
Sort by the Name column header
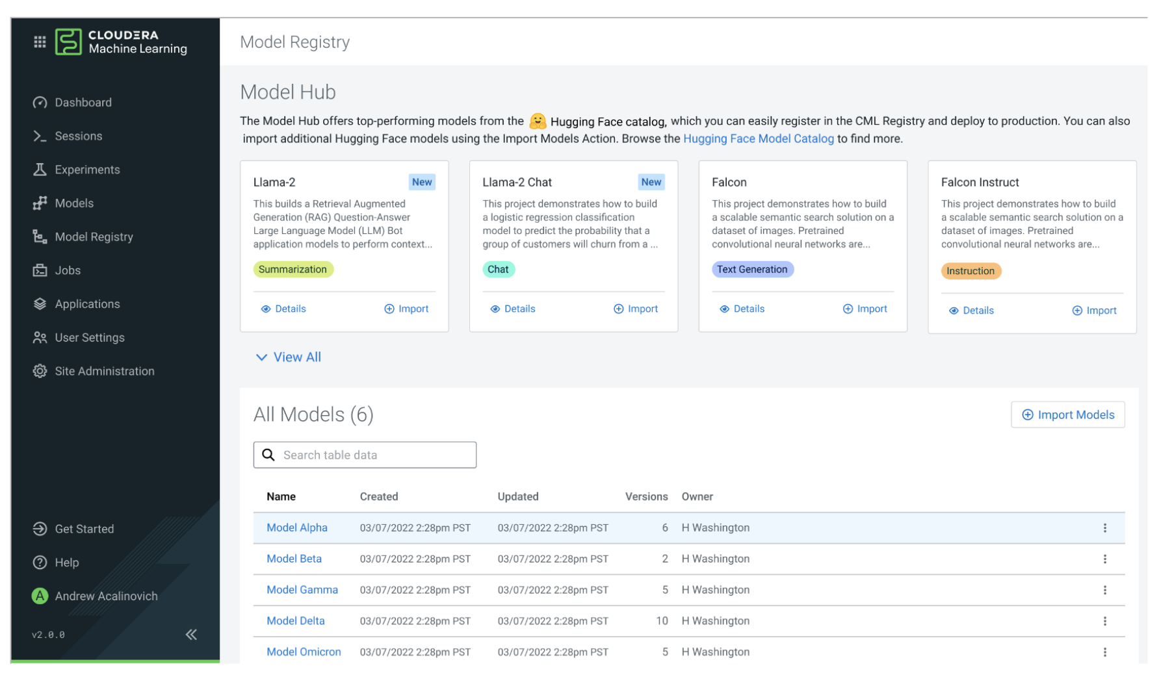click(x=281, y=497)
